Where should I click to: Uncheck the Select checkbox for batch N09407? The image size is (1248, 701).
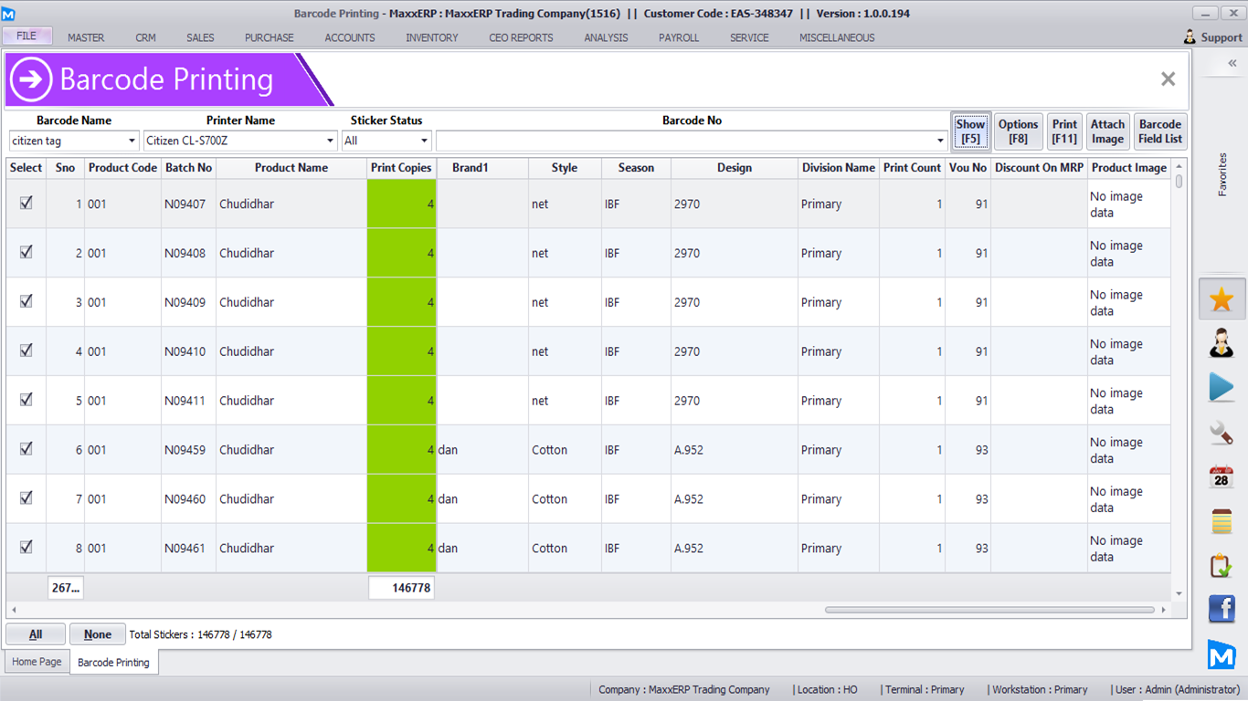(x=26, y=204)
